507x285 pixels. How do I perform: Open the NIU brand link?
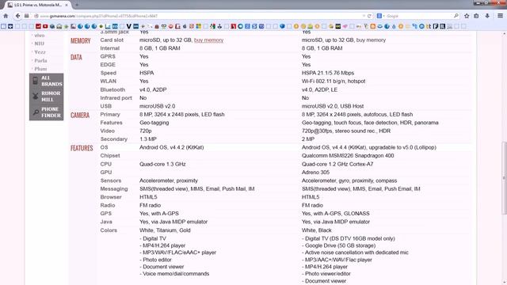(39, 44)
